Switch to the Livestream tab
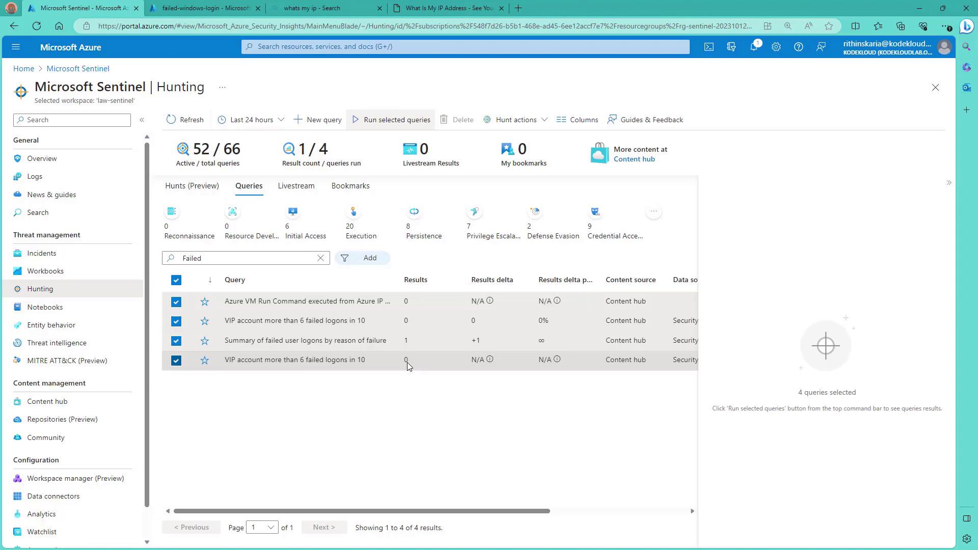This screenshot has width=978, height=550. tap(296, 186)
